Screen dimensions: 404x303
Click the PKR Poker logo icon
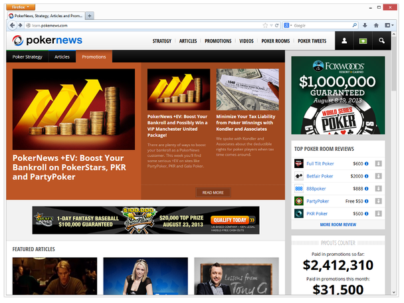tap(299, 213)
